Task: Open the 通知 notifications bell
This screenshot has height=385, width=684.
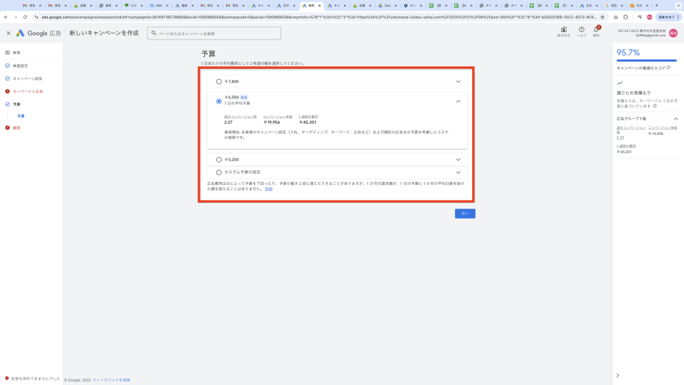Action: [596, 30]
